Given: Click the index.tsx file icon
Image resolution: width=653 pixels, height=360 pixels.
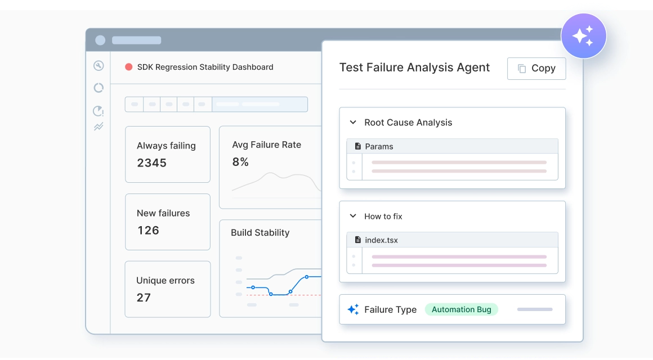Looking at the screenshot, I should tap(357, 240).
